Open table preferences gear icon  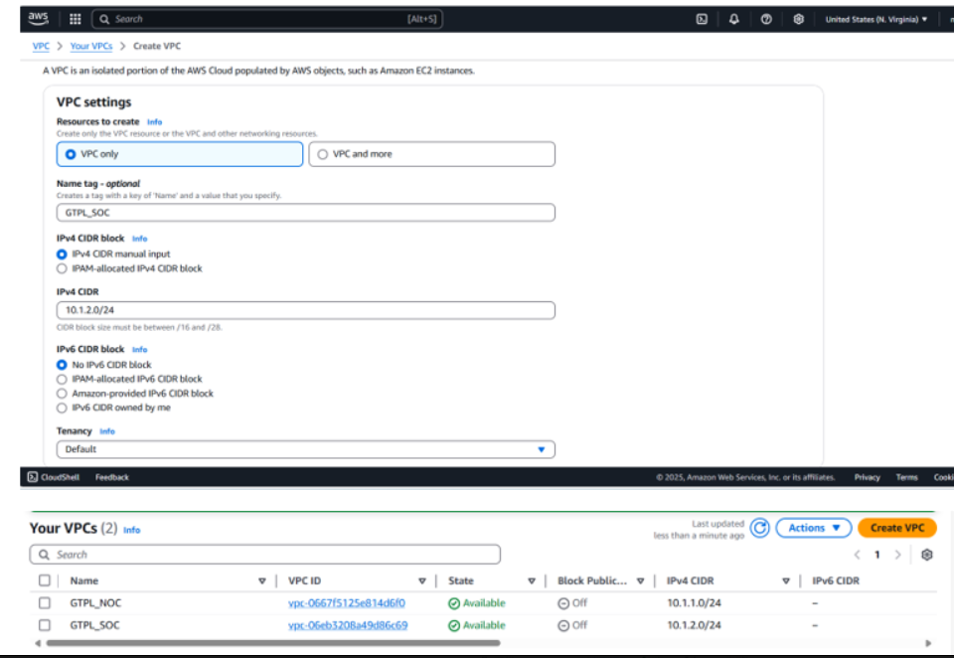pos(926,555)
